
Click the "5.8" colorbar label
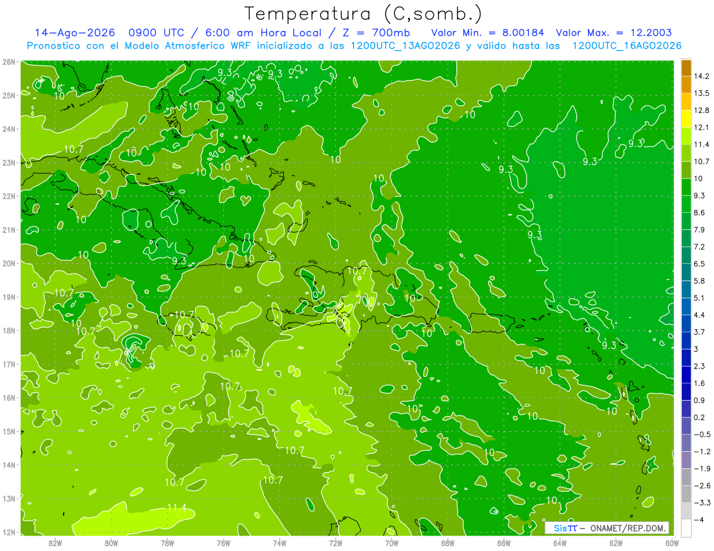[700, 281]
